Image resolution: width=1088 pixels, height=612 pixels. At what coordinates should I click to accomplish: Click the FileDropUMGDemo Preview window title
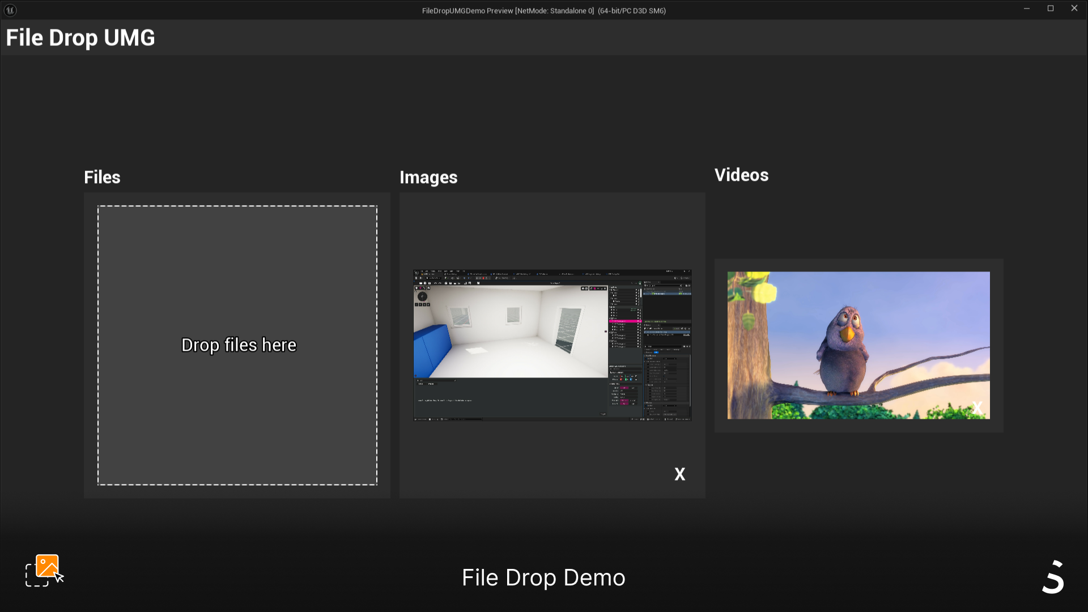pos(544,11)
